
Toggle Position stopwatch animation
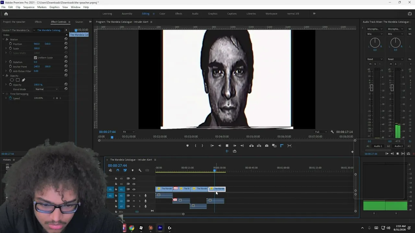(x=10, y=44)
